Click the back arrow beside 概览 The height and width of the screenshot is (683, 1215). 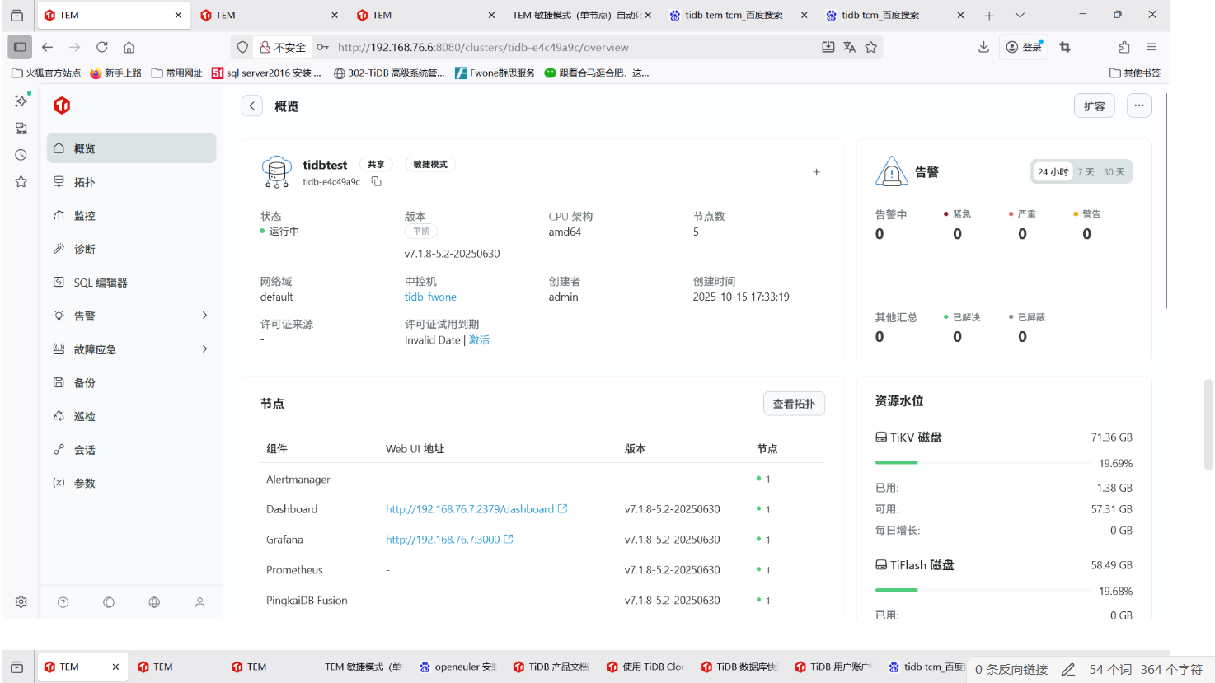[252, 106]
